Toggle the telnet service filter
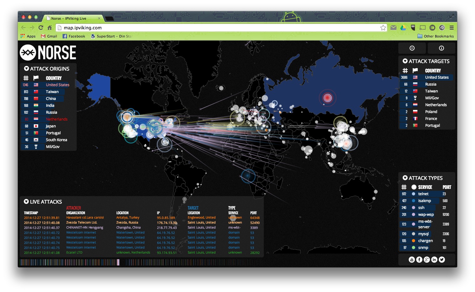This screenshot has height=292, width=475. point(413,194)
